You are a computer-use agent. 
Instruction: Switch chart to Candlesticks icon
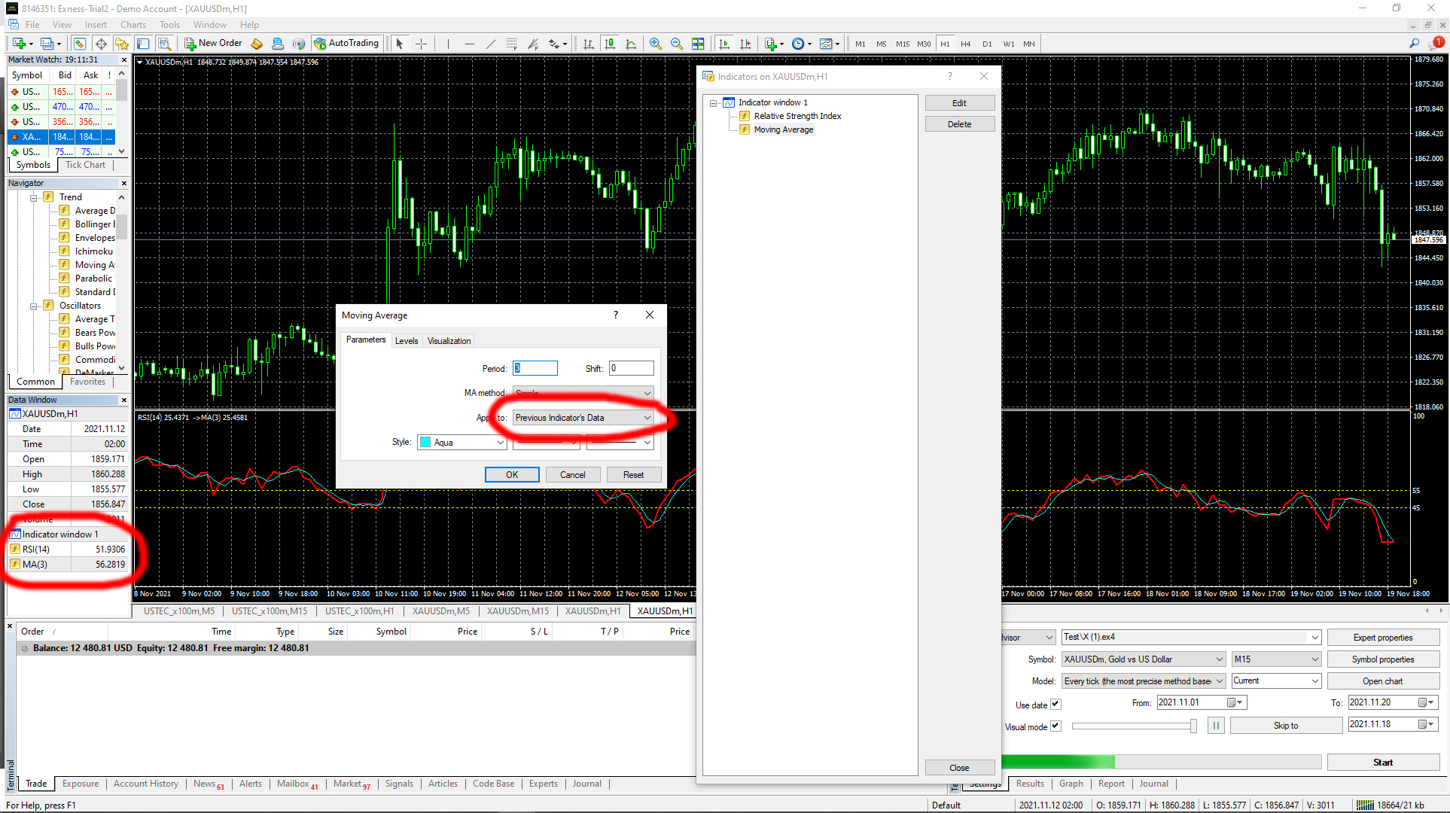point(610,44)
